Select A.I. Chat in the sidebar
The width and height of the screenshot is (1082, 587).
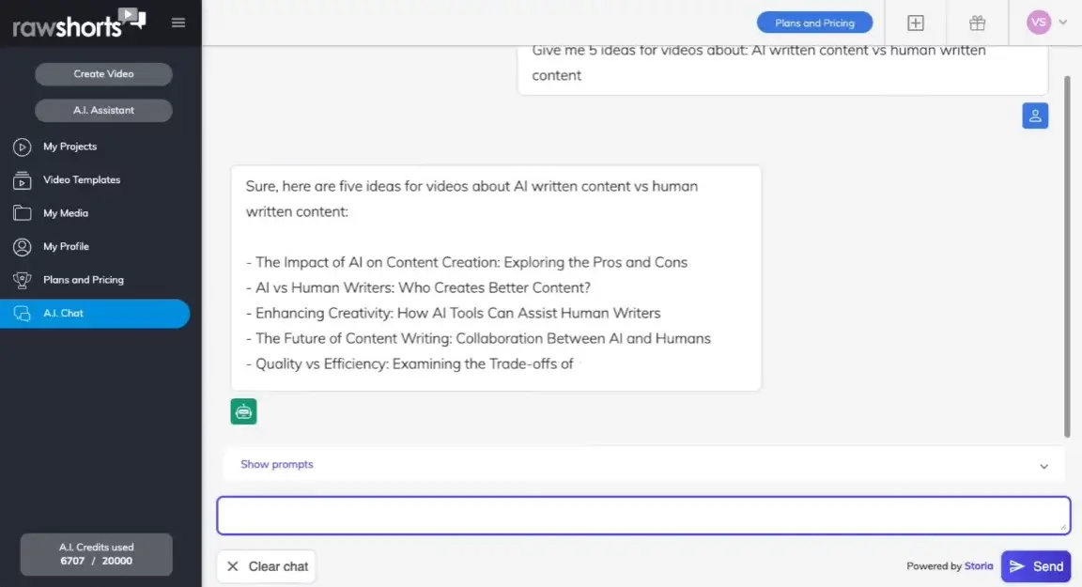[95, 314]
